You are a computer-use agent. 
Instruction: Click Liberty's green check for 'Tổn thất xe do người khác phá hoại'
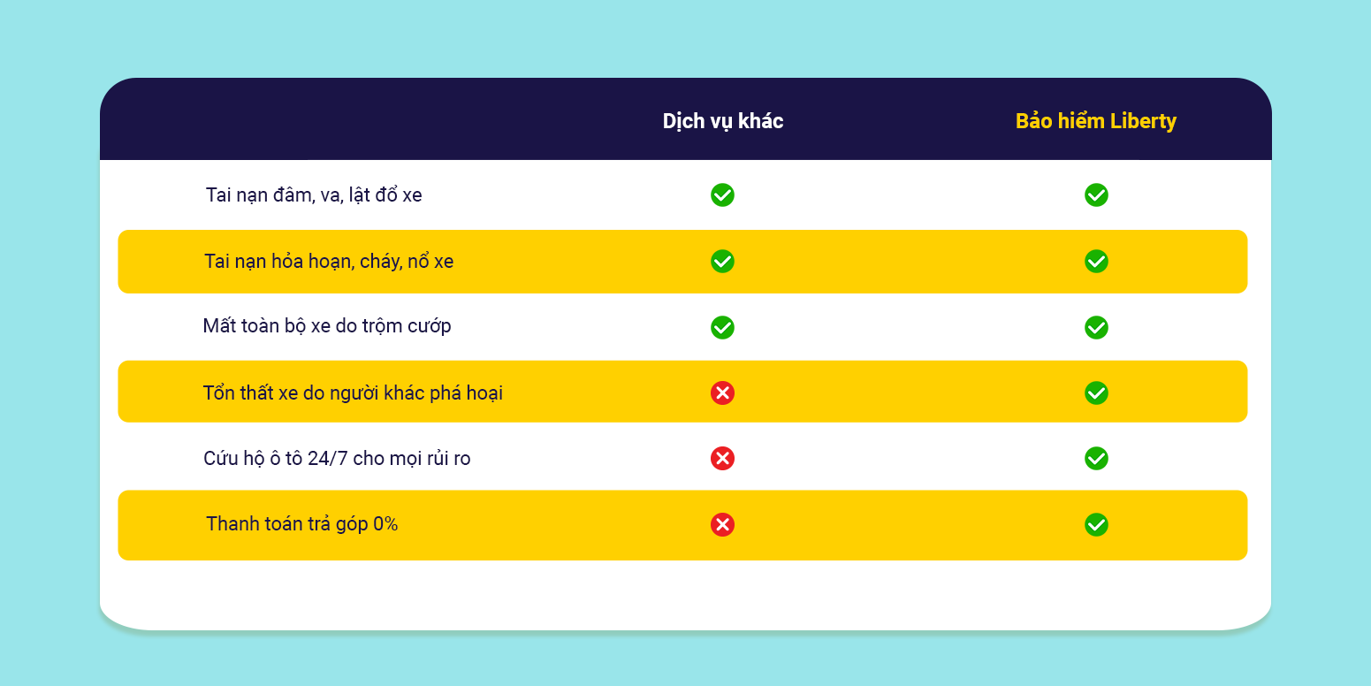pos(1096,393)
